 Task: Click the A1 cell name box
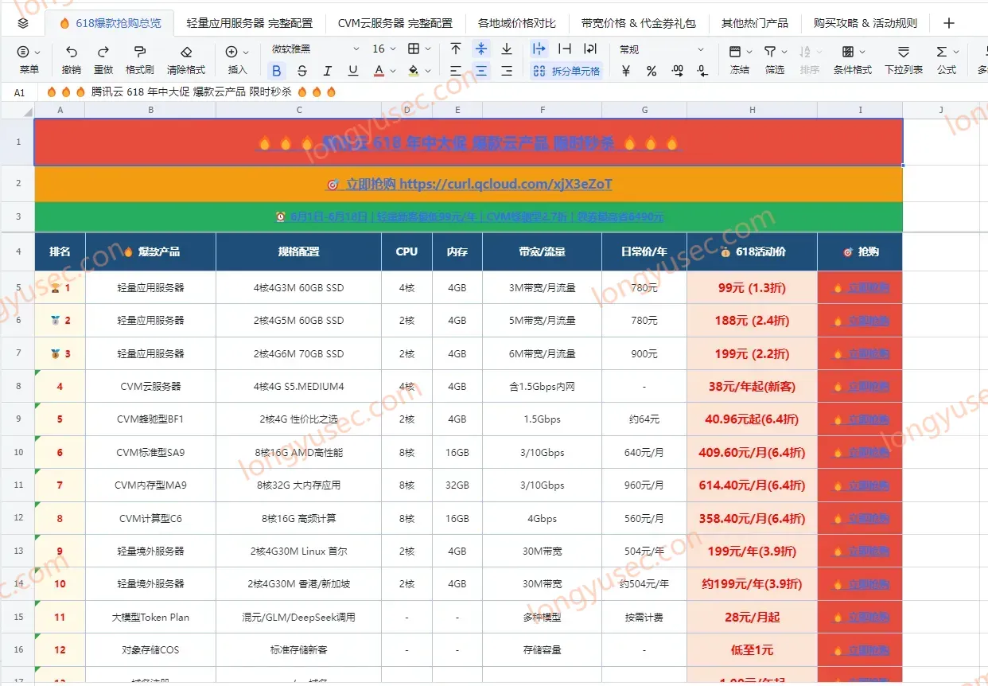(x=20, y=92)
